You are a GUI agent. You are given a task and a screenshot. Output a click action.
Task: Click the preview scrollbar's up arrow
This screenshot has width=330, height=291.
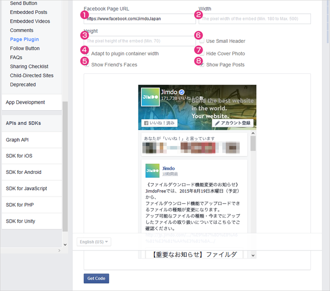tap(253, 133)
